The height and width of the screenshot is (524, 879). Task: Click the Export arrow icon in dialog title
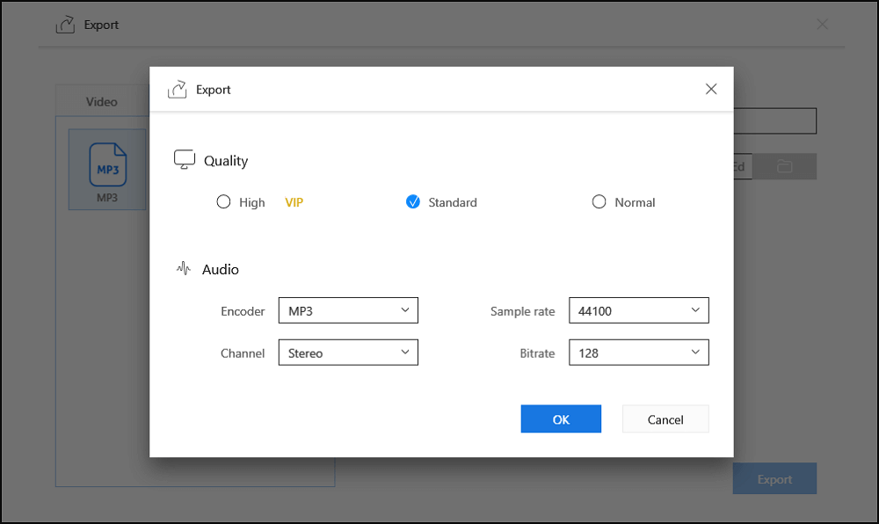(178, 89)
